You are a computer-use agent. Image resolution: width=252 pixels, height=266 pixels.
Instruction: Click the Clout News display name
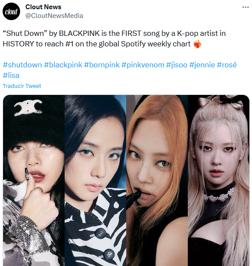coord(43,7)
